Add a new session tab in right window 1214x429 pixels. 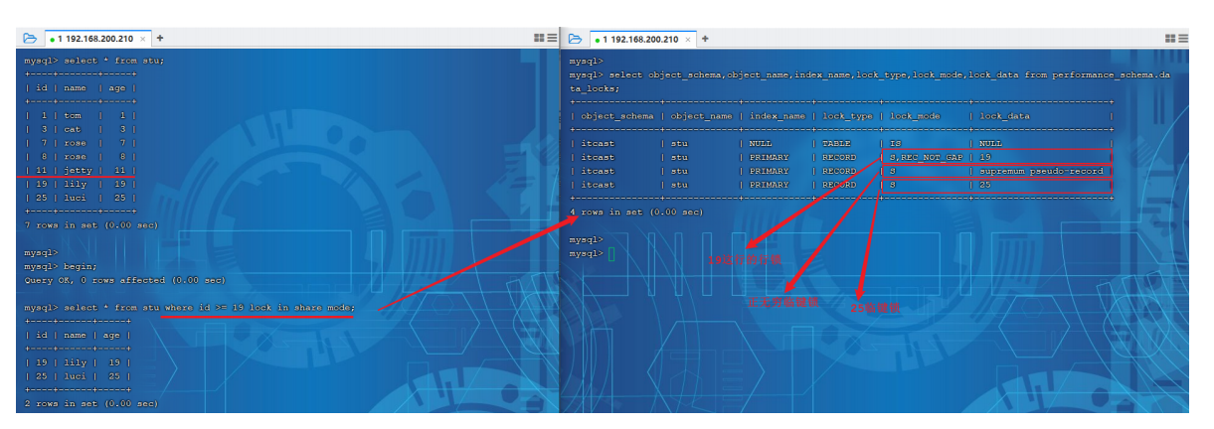pyautogui.click(x=705, y=38)
